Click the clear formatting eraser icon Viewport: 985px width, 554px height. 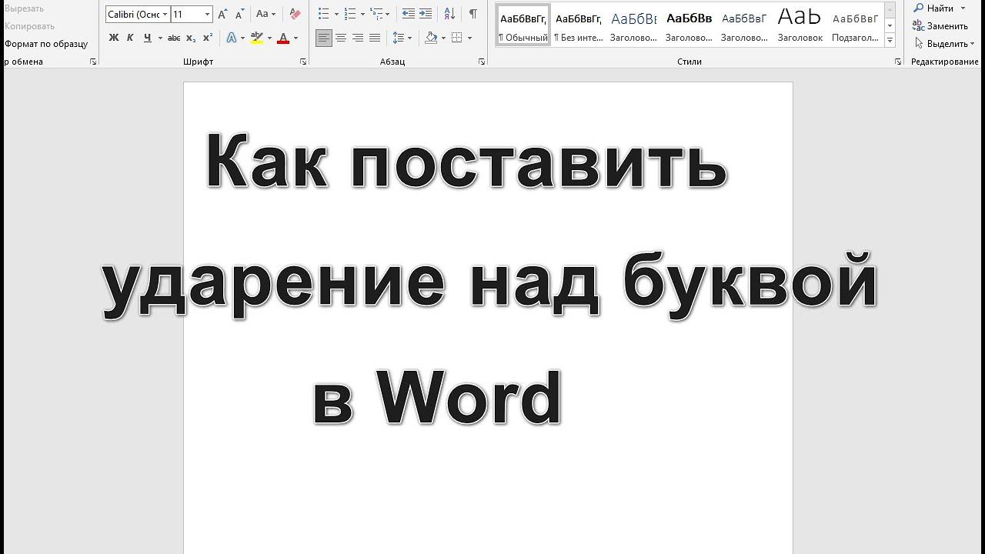295,14
